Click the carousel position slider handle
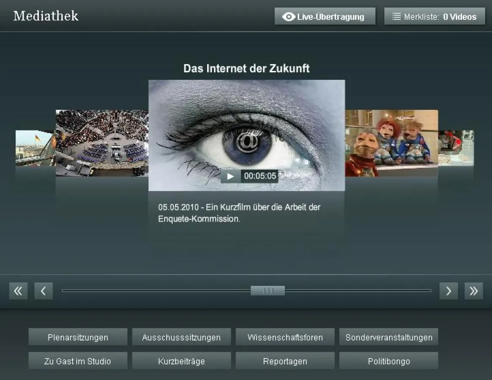Viewport: 492px width, 380px height. click(268, 290)
